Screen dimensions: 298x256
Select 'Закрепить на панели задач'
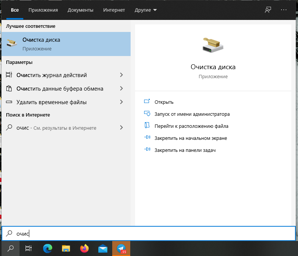185,150
